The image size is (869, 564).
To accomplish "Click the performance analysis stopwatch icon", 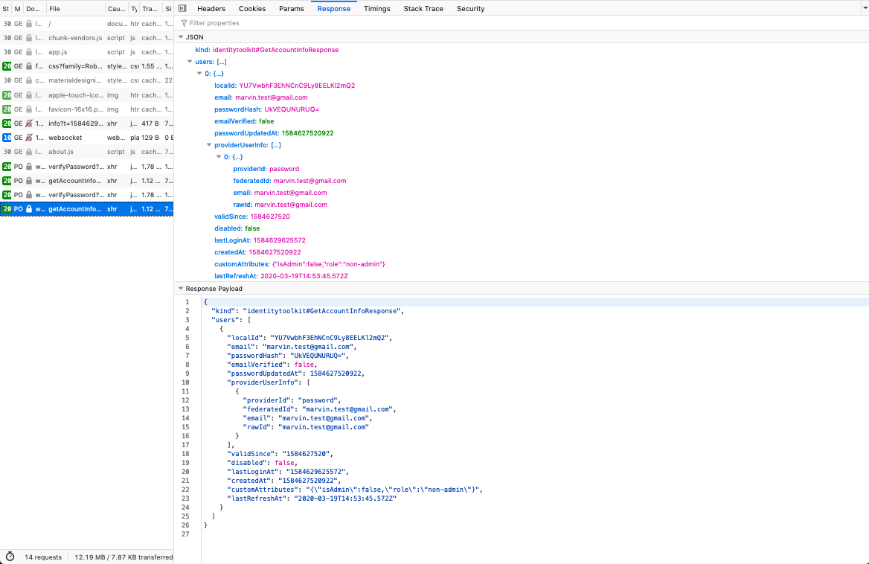I will pos(10,557).
